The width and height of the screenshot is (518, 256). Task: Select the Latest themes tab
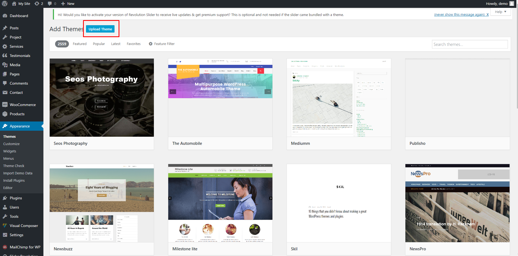coord(116,44)
